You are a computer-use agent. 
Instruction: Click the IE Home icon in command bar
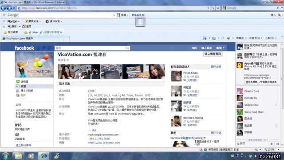(205, 38)
